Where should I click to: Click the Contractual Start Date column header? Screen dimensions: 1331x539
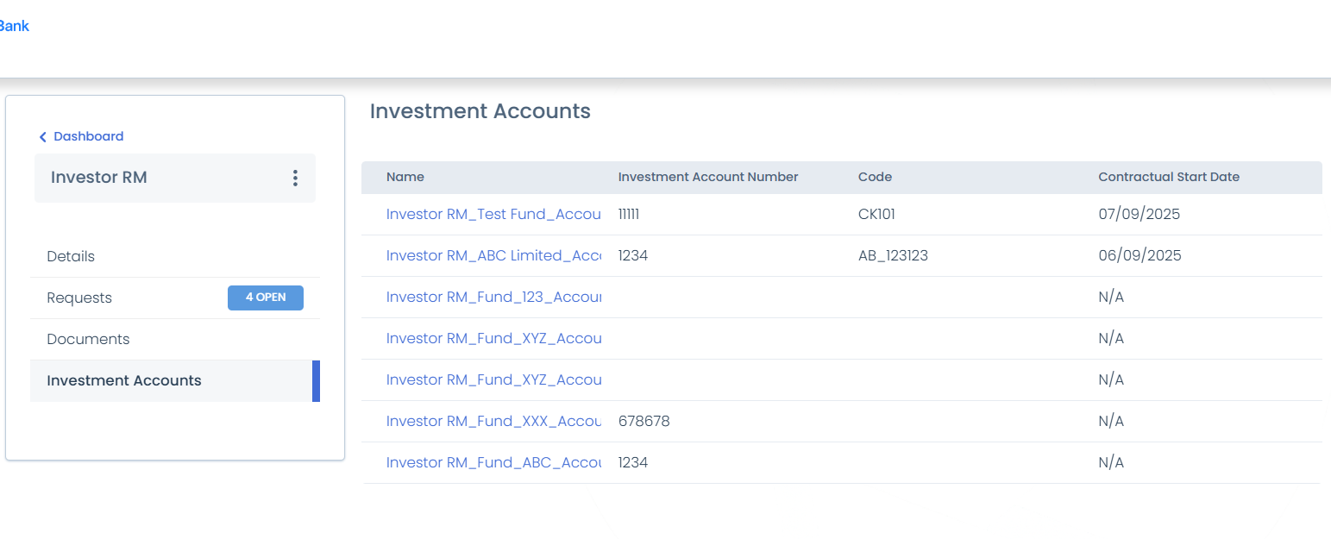[x=1169, y=177]
